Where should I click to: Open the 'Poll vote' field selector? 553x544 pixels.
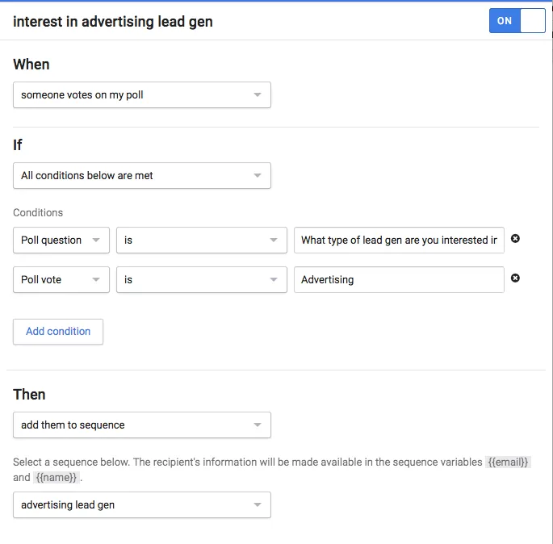point(61,279)
